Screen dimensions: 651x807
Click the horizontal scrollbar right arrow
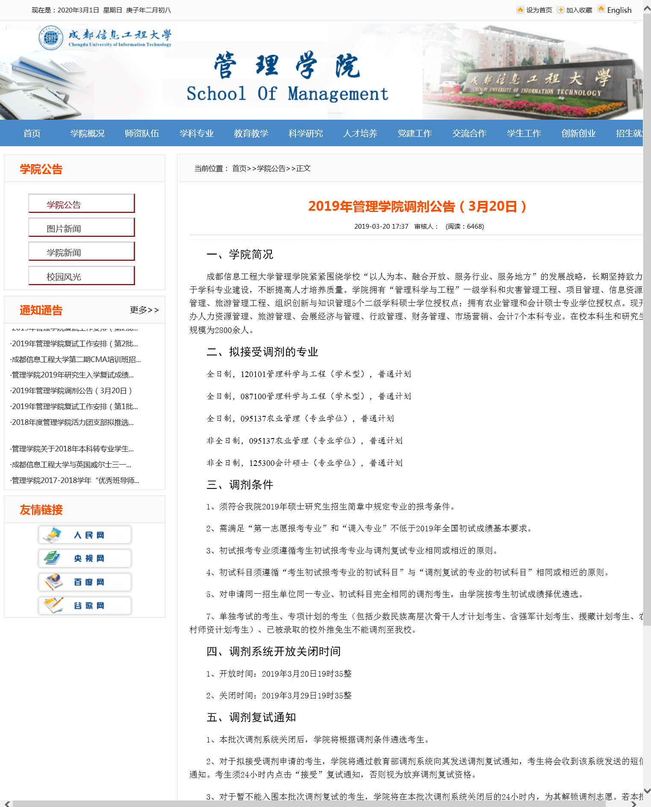(x=634, y=804)
